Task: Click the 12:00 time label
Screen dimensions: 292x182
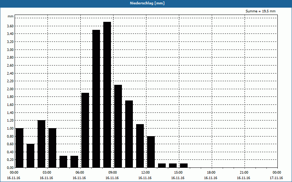Action: click(146, 173)
